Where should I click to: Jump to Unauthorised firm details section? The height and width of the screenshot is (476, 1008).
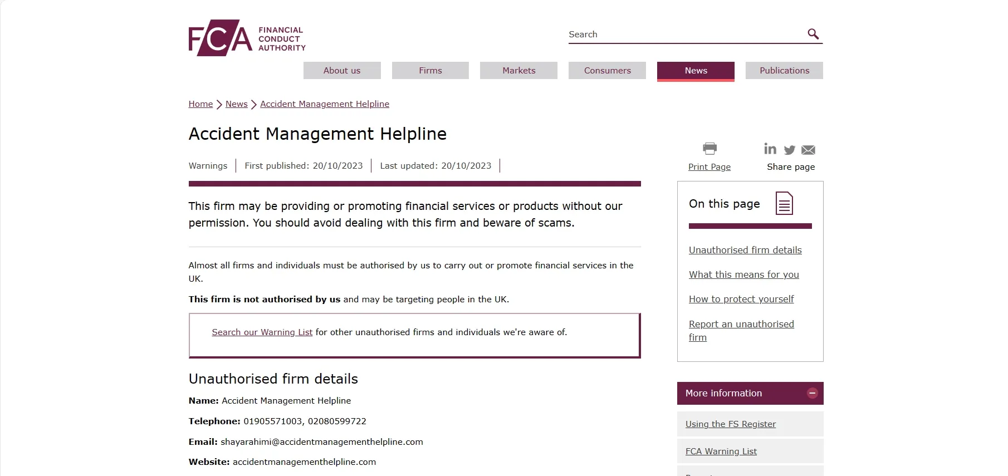tap(745, 251)
